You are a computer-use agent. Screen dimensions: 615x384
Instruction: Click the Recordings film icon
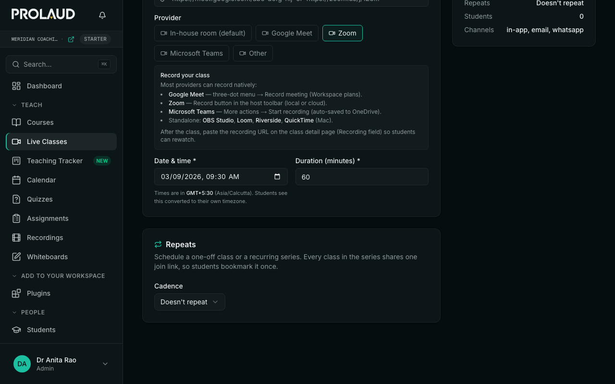click(16, 238)
